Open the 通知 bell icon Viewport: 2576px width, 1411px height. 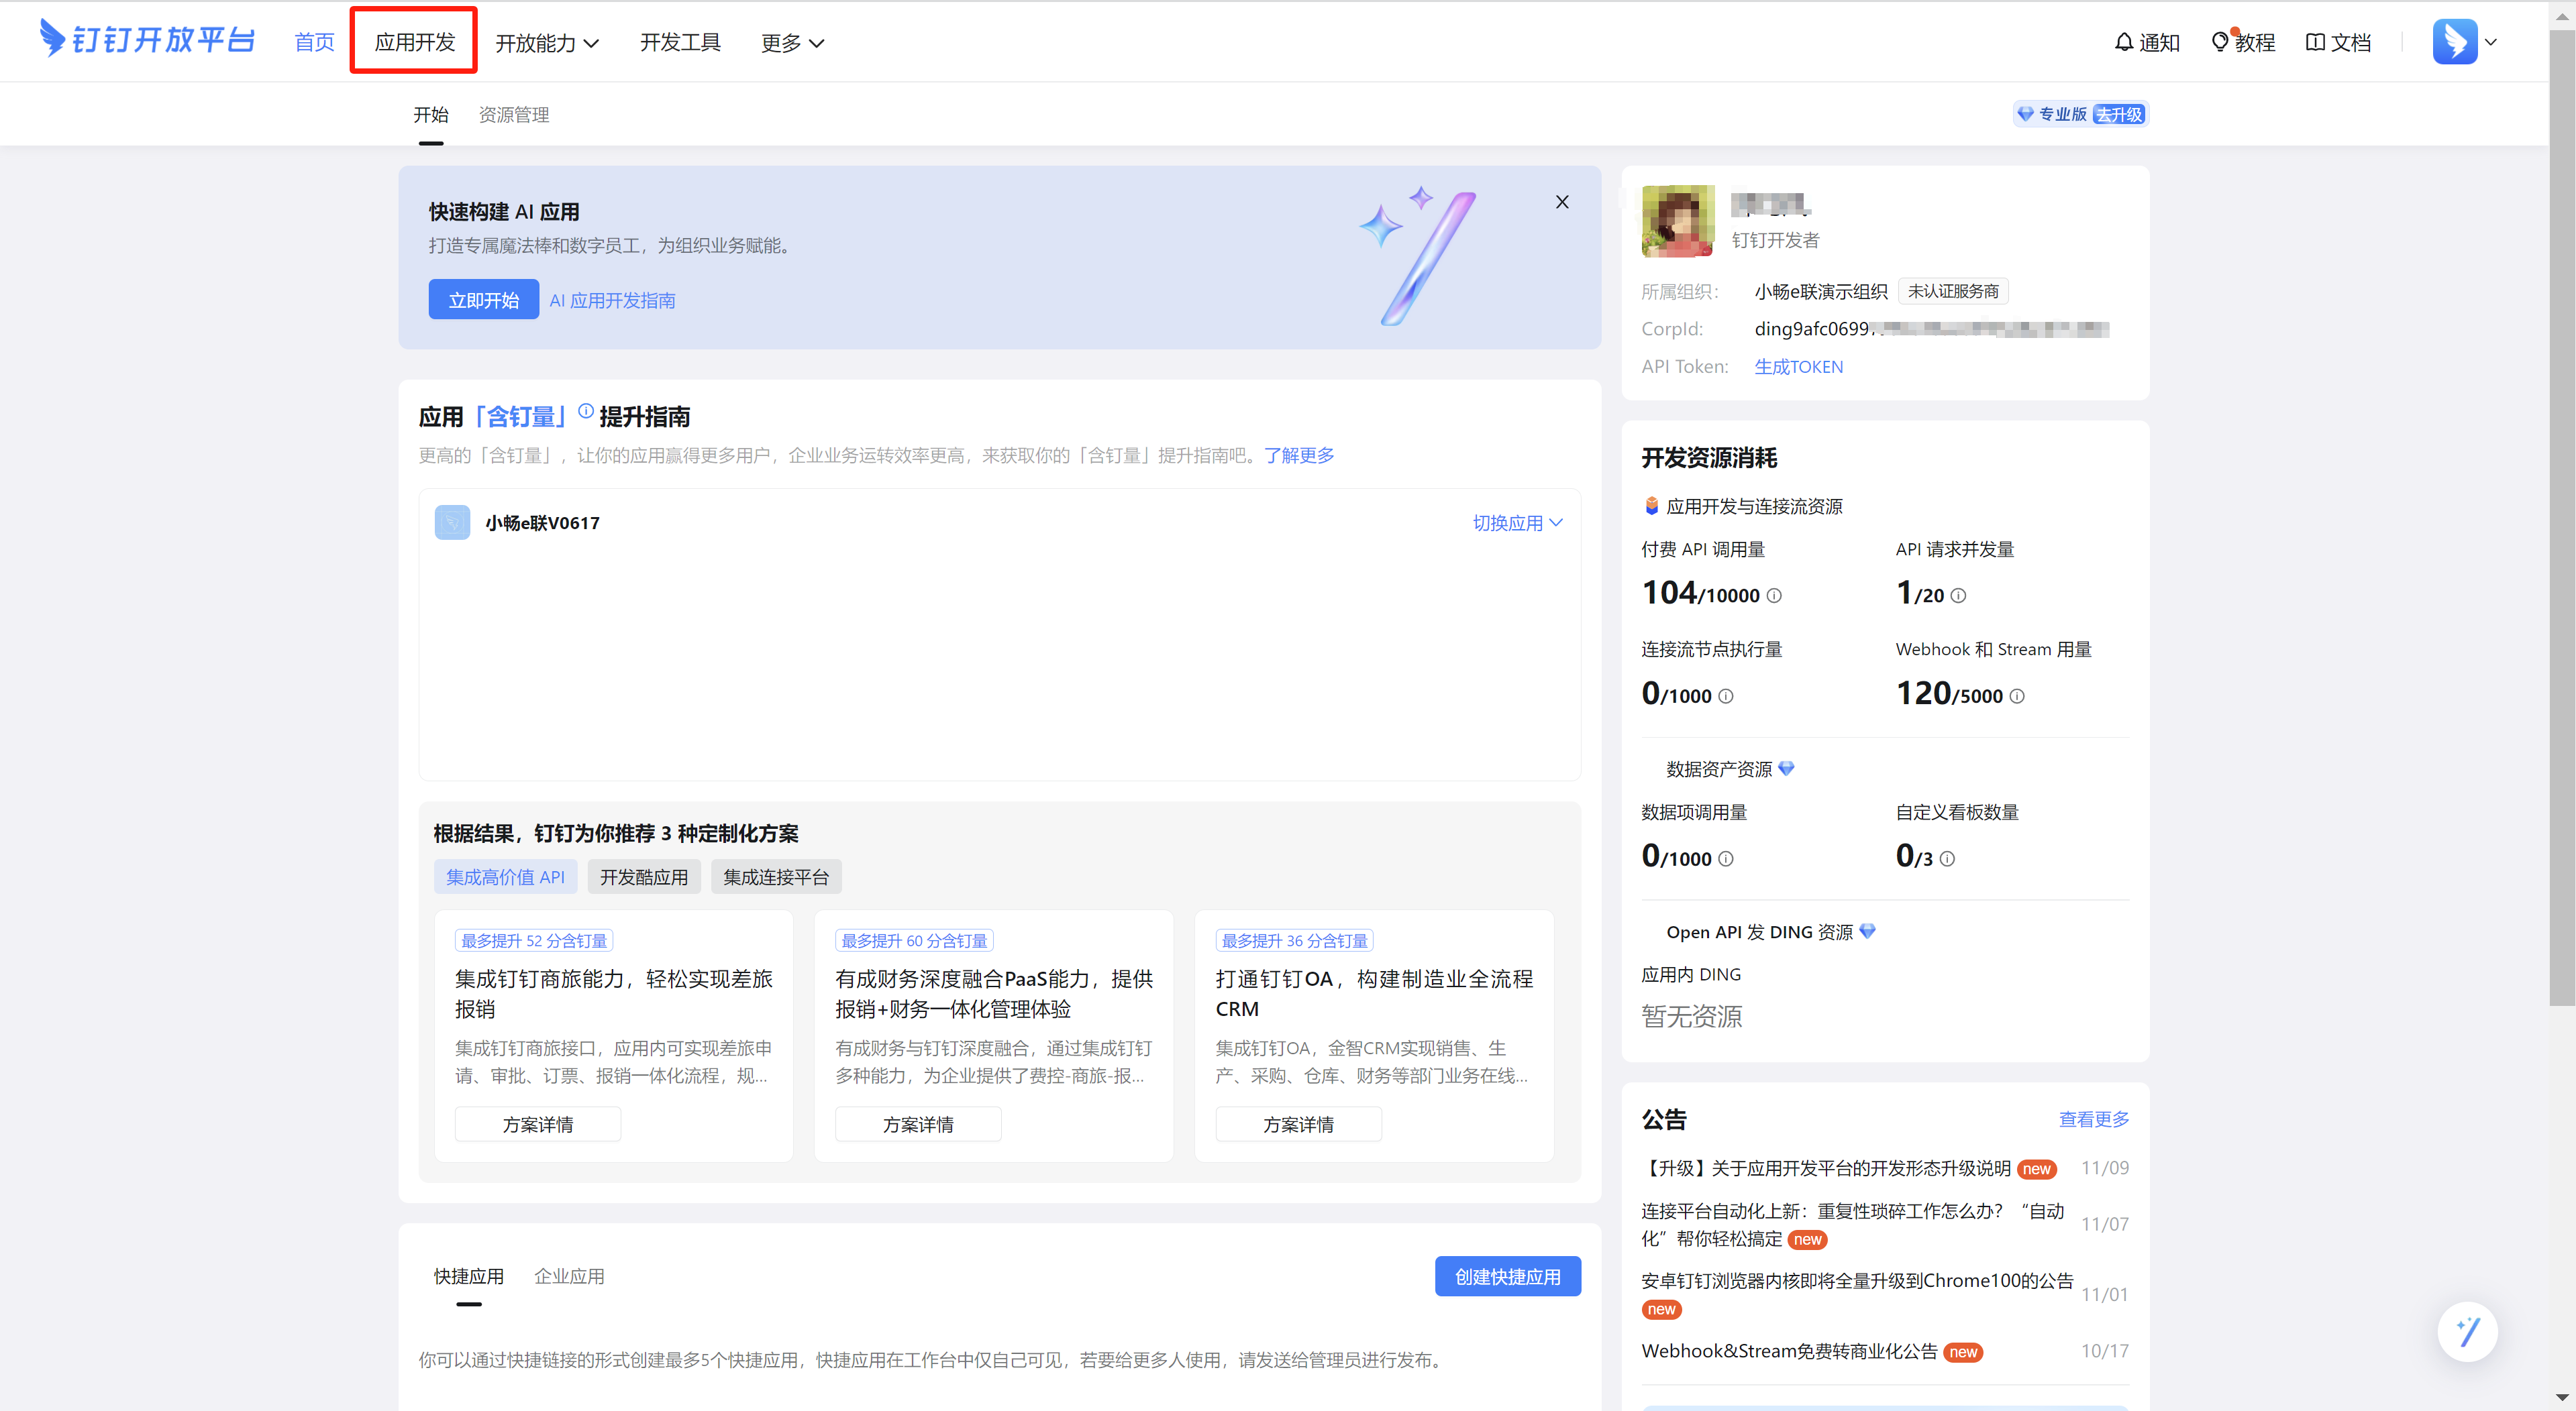pyautogui.click(x=2124, y=42)
